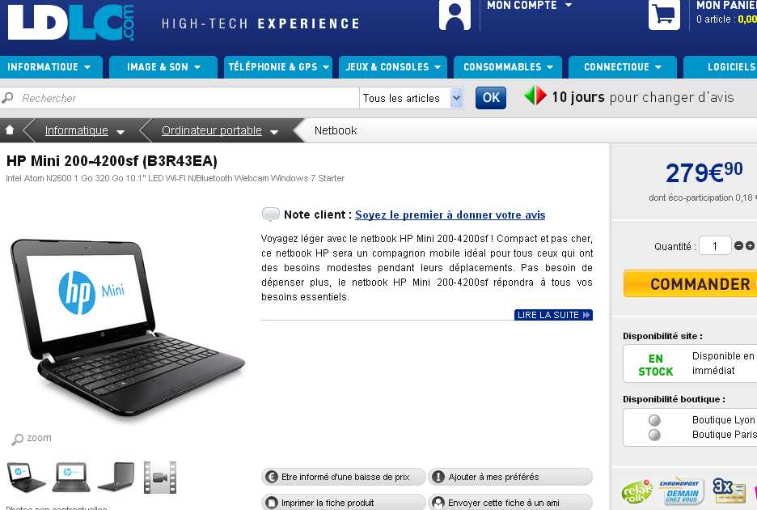Screen dimensions: 757x510
Task: Open the Image & Son menu
Action: (x=163, y=67)
